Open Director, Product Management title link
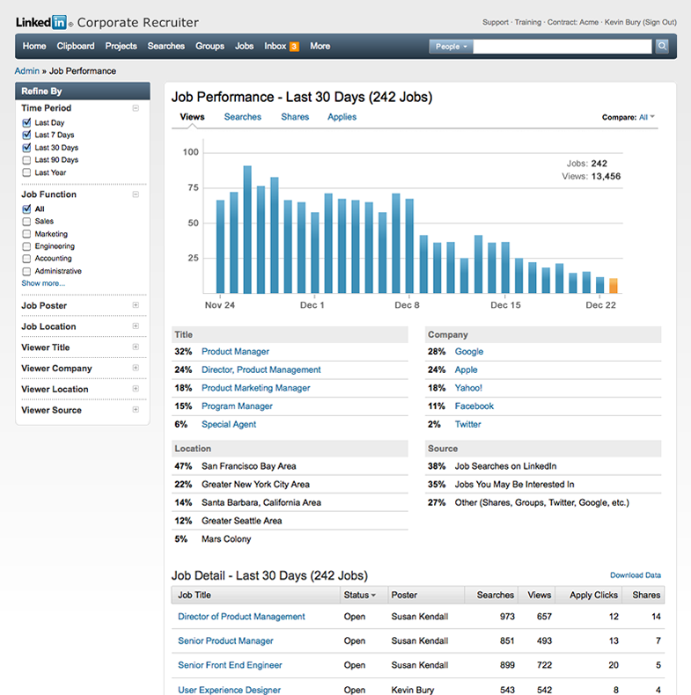Screen dimensions: 691x695 (x=261, y=369)
